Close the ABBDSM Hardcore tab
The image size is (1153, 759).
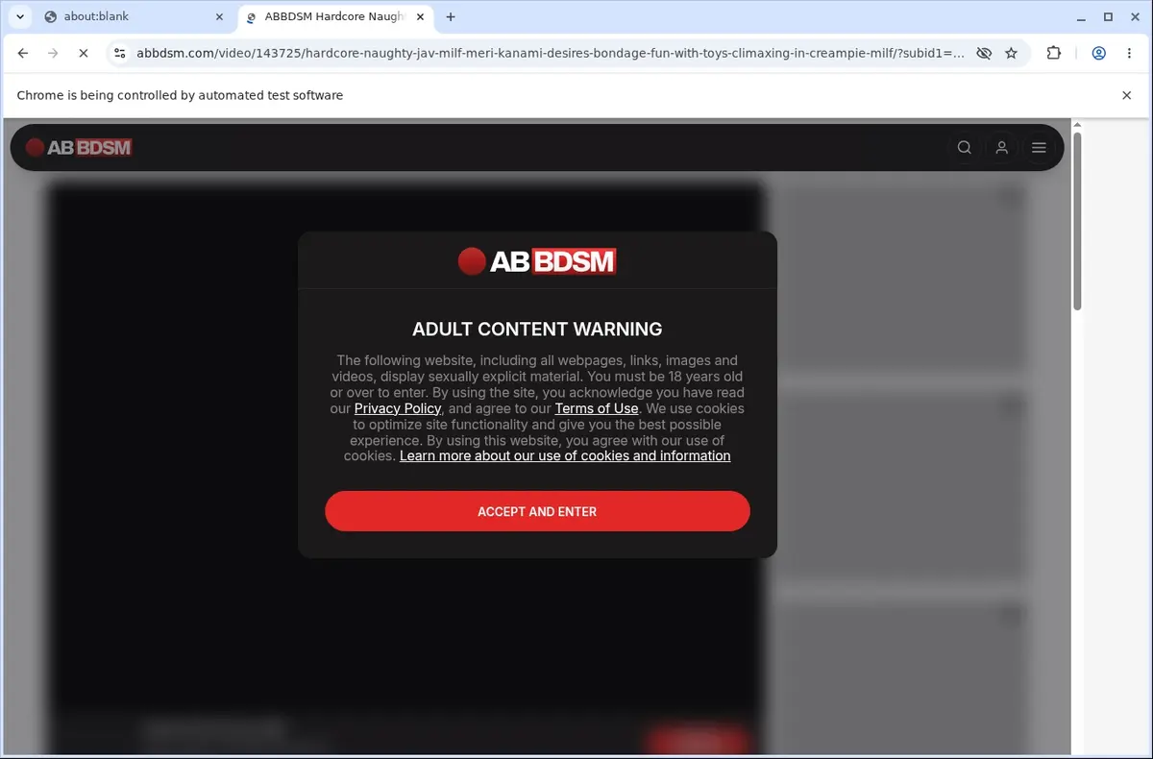tap(420, 16)
